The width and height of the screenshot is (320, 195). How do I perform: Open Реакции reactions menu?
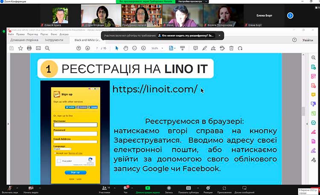click(208, 190)
